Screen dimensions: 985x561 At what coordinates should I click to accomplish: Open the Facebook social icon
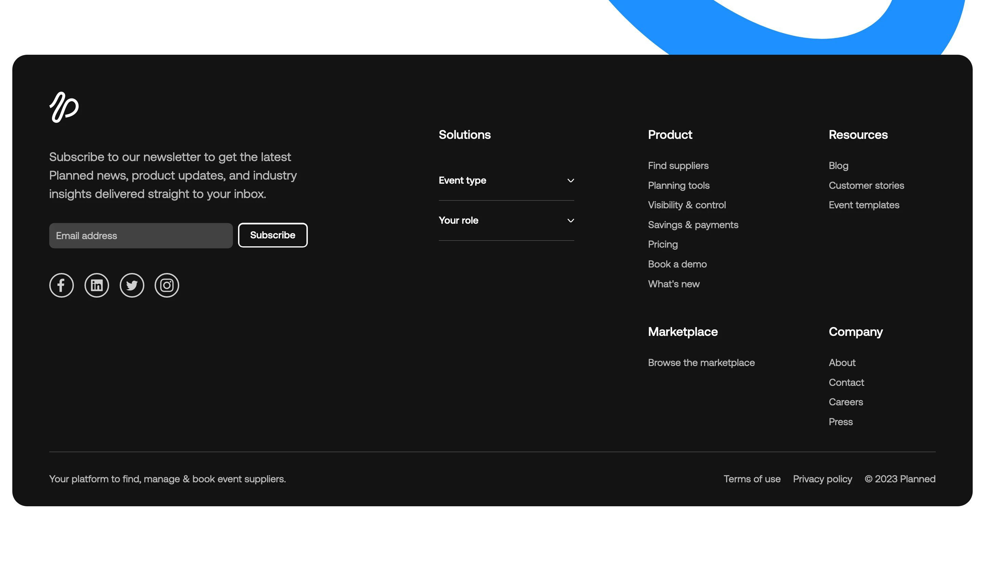[61, 285]
